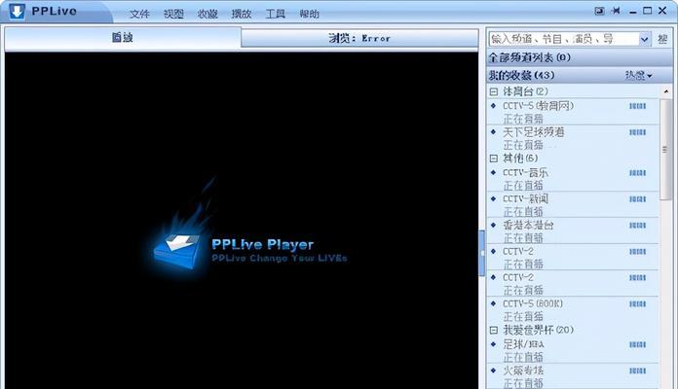Click the PPLive logo icon in title bar
This screenshot has height=389, width=678.
pyautogui.click(x=17, y=11)
